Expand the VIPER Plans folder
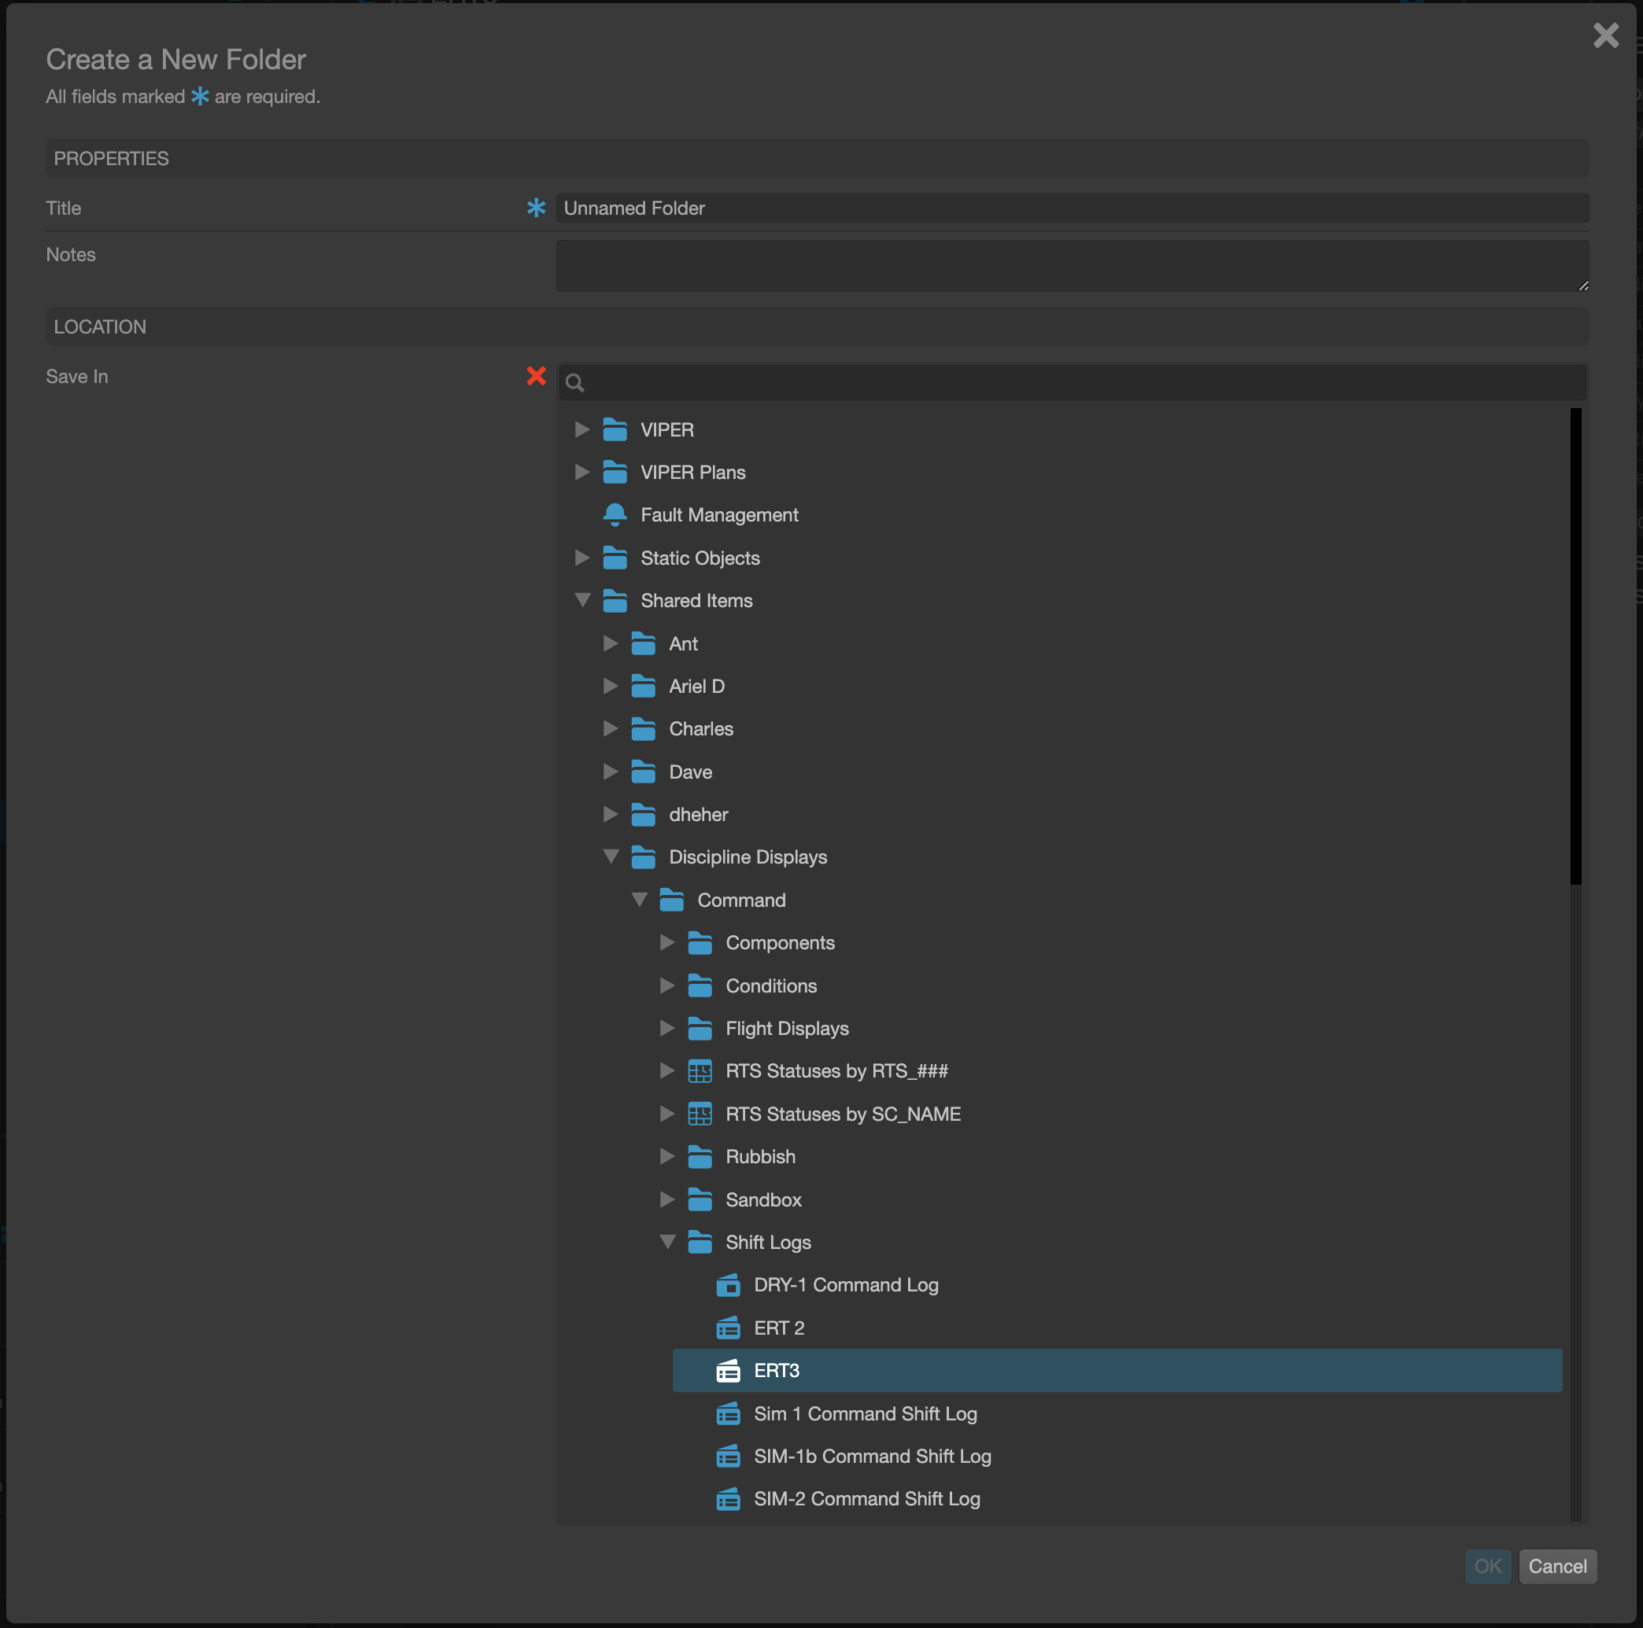Screen dimensions: 1643x1628 [582, 472]
